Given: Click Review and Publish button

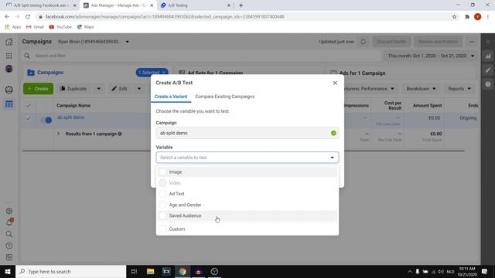Looking at the screenshot, I should 438,42.
